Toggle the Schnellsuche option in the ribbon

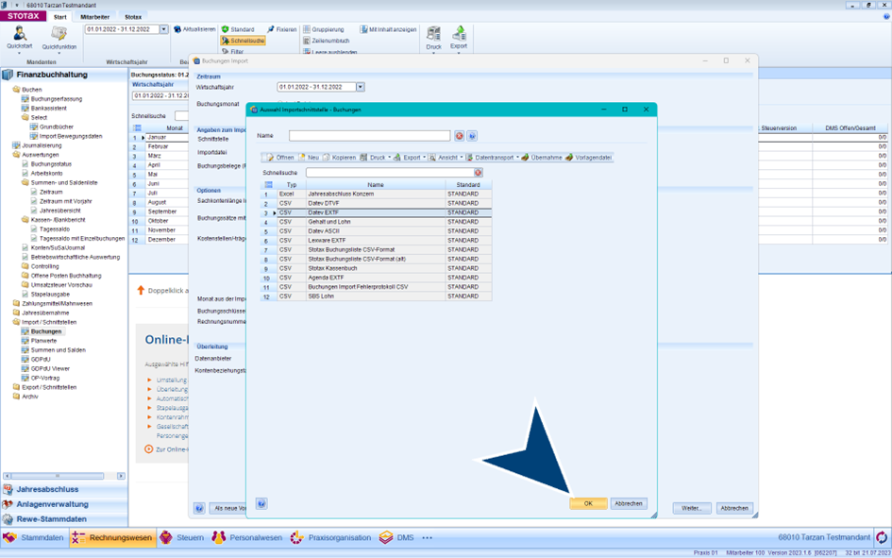point(243,41)
